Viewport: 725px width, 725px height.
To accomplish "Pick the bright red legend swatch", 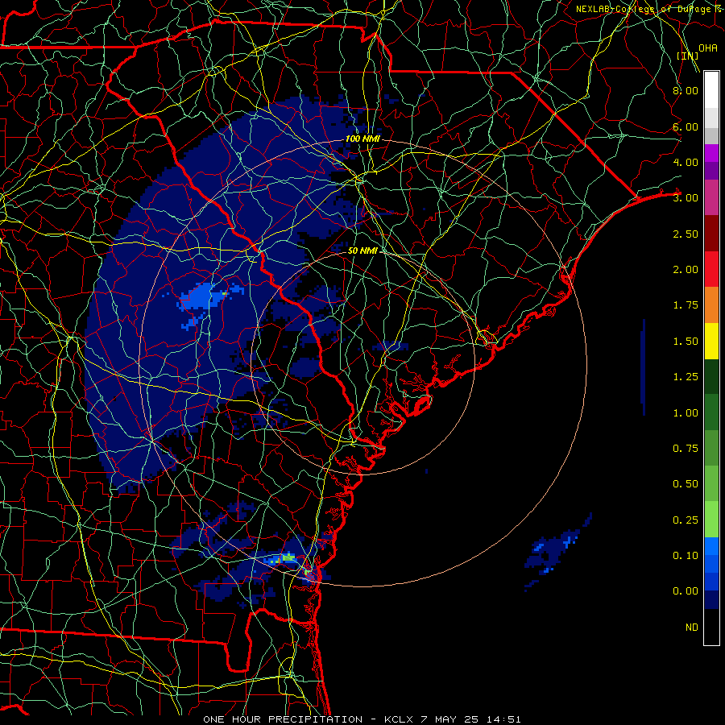I will point(711,269).
